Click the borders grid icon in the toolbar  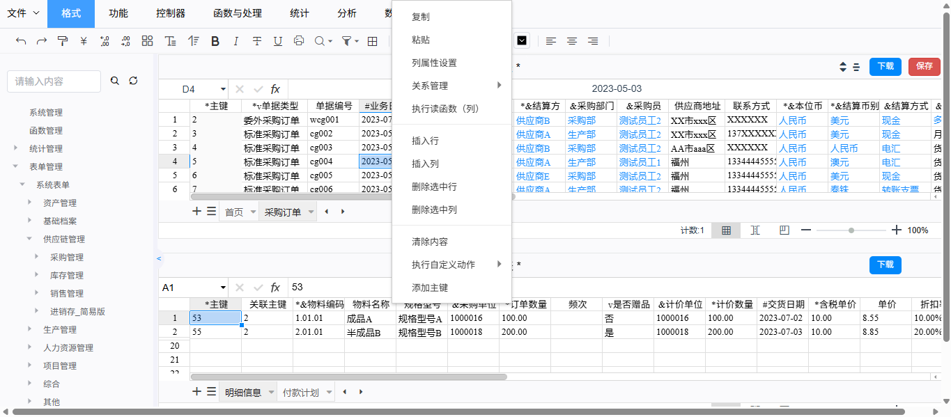[373, 41]
